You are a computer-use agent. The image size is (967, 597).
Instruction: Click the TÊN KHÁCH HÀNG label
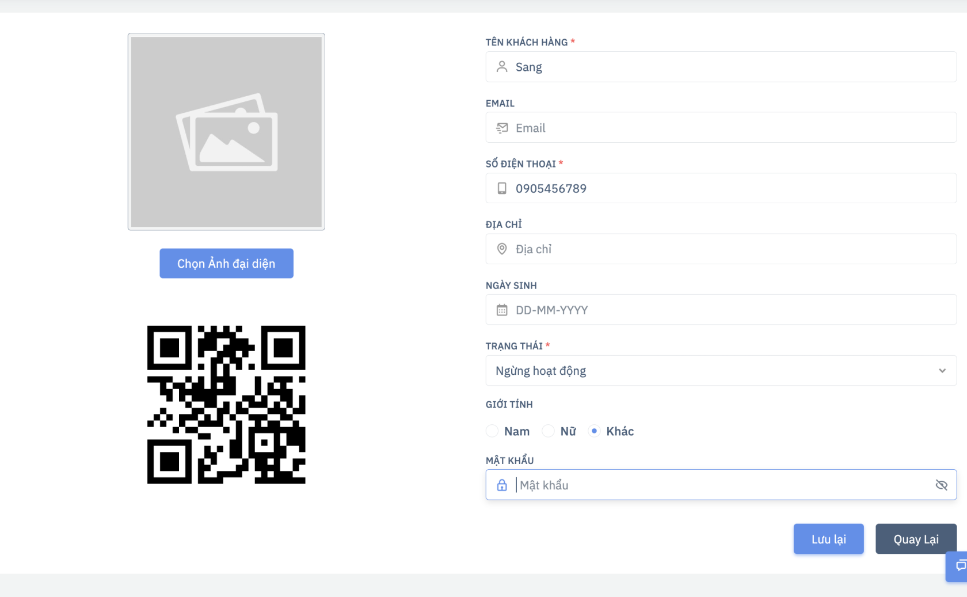527,42
